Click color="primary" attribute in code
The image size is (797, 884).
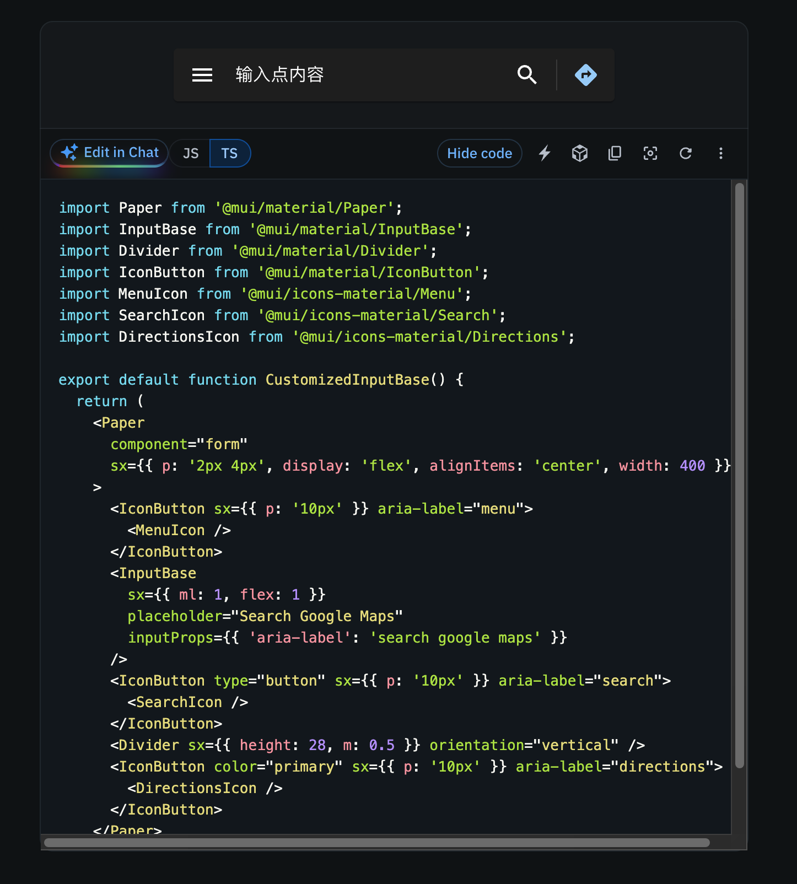point(278,767)
